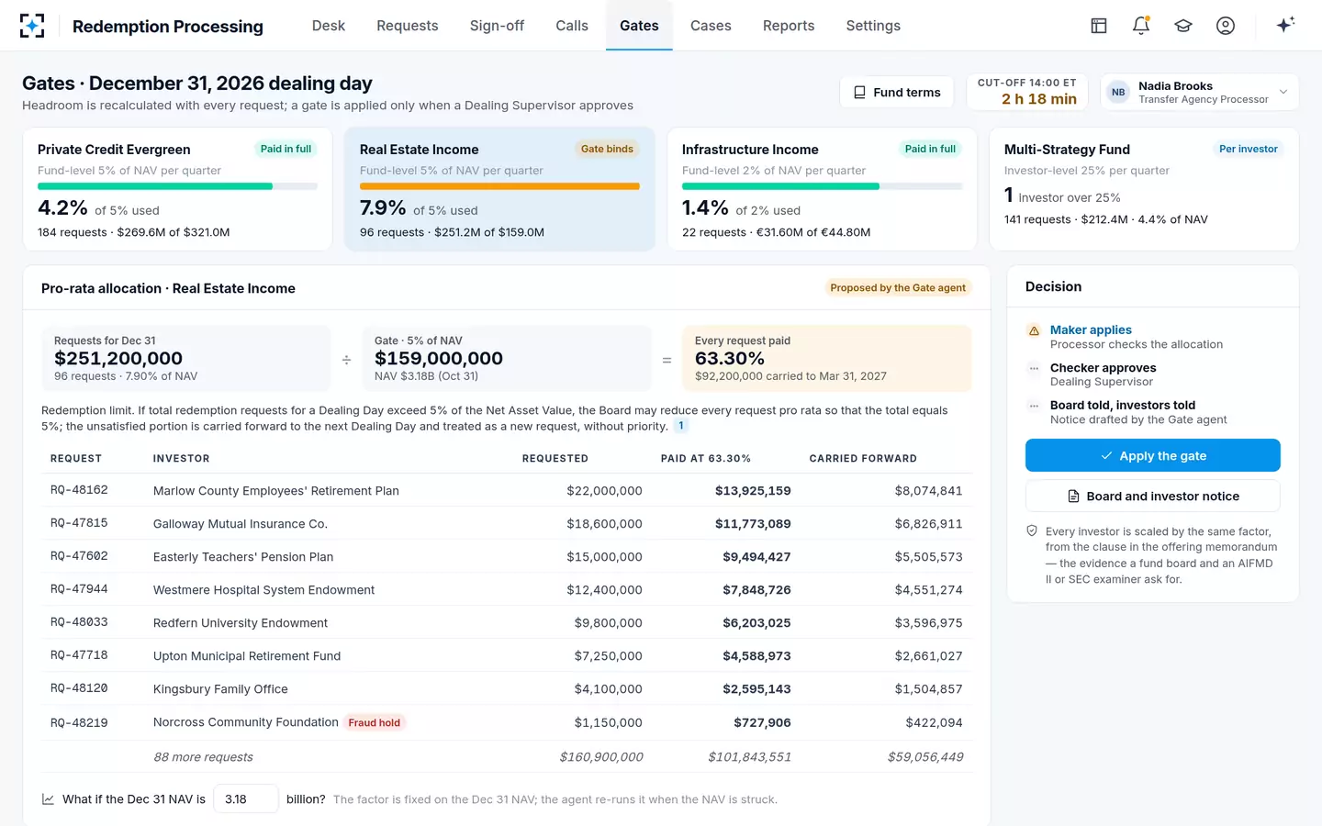Expand the Nadia Brooks role switcher
1322x826 pixels.
pos(1199,92)
